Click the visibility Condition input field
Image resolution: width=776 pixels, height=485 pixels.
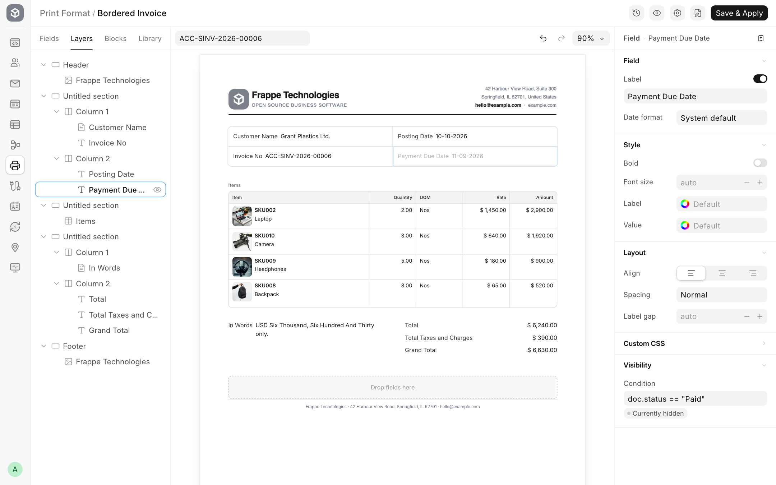coord(695,398)
